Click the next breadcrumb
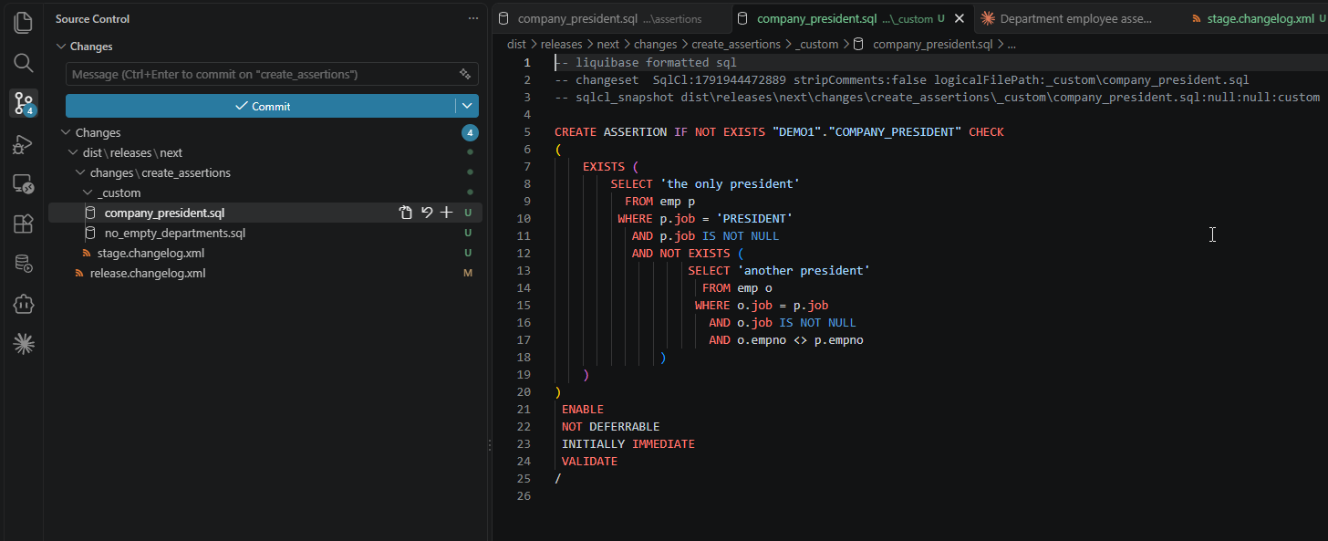Image resolution: width=1328 pixels, height=541 pixels. pyautogui.click(x=608, y=44)
